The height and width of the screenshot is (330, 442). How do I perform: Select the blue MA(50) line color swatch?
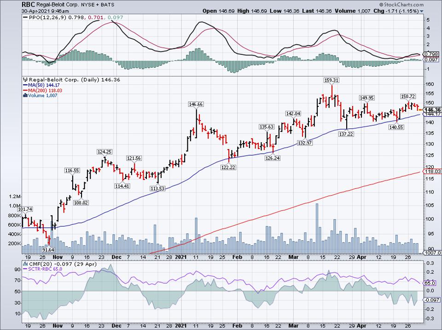tap(25, 84)
